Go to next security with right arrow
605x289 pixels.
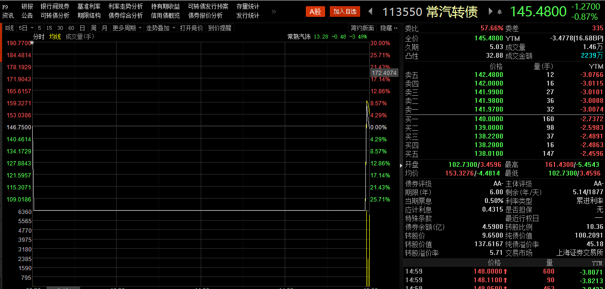tap(490, 12)
